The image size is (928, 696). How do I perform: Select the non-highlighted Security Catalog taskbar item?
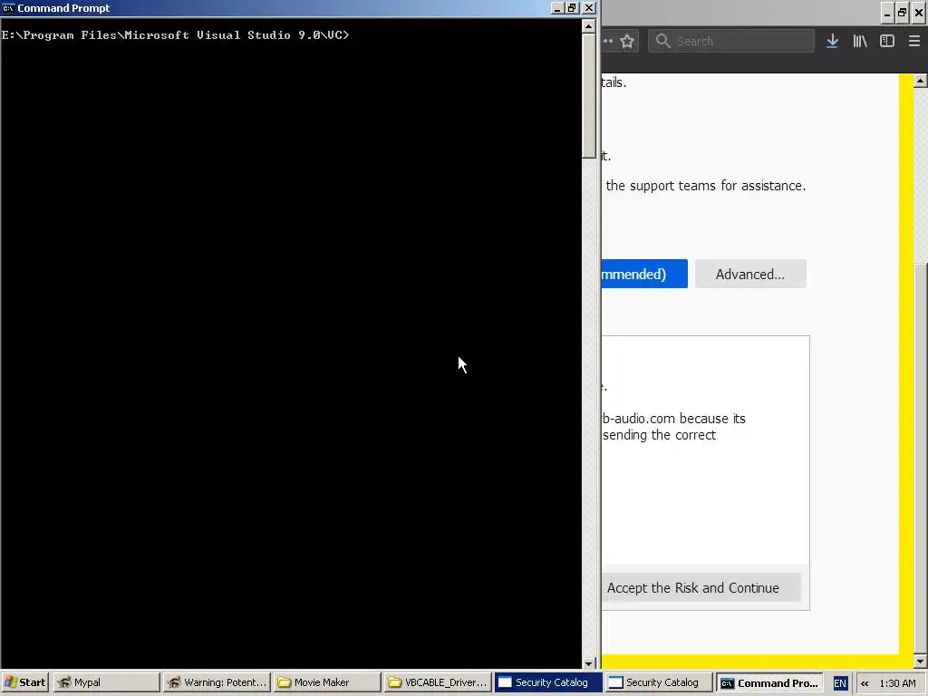tap(658, 682)
